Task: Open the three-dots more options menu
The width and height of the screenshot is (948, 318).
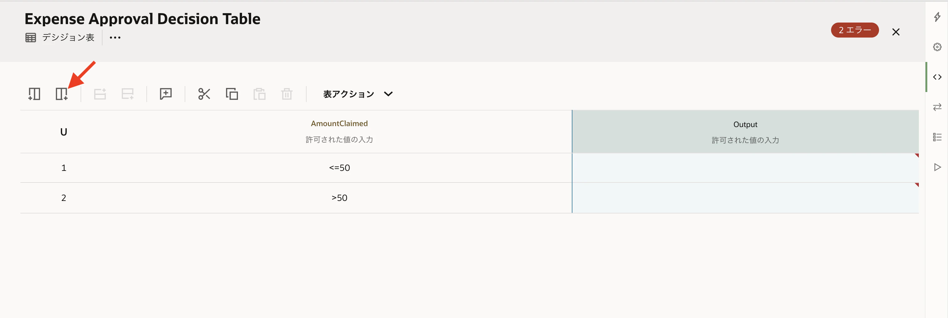Action: (x=115, y=38)
